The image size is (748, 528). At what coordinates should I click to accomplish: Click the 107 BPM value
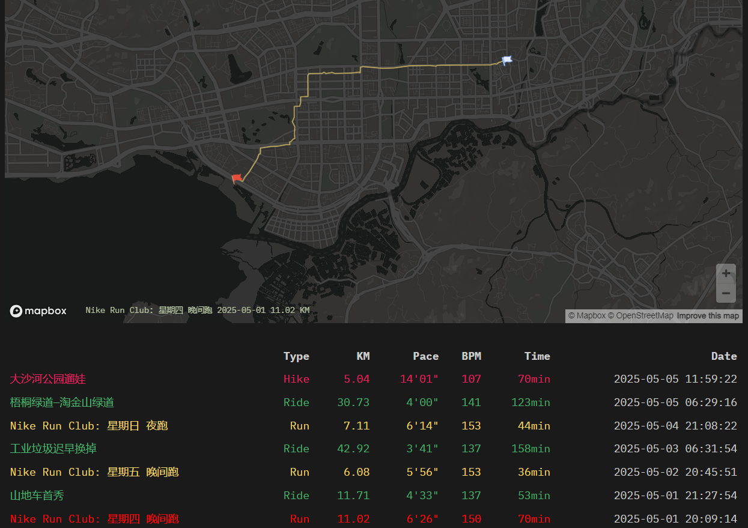(x=471, y=379)
